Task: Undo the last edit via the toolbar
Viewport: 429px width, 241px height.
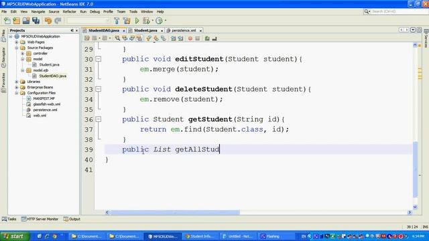Action: pos(48,21)
